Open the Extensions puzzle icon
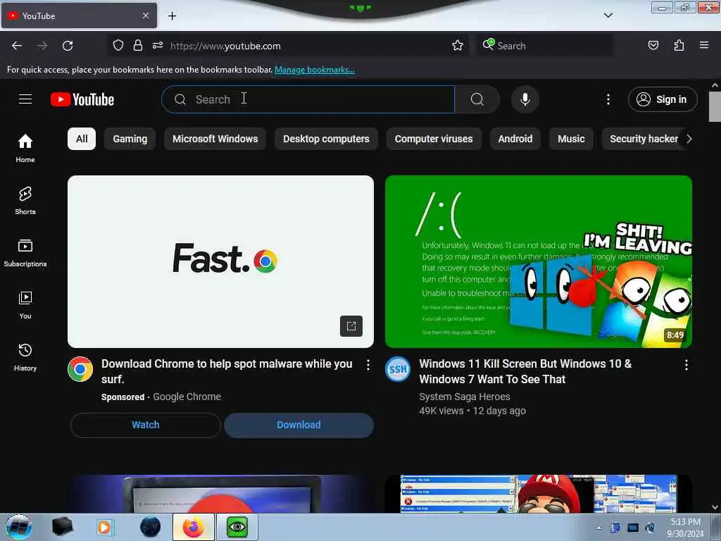The image size is (721, 541). [x=679, y=46]
